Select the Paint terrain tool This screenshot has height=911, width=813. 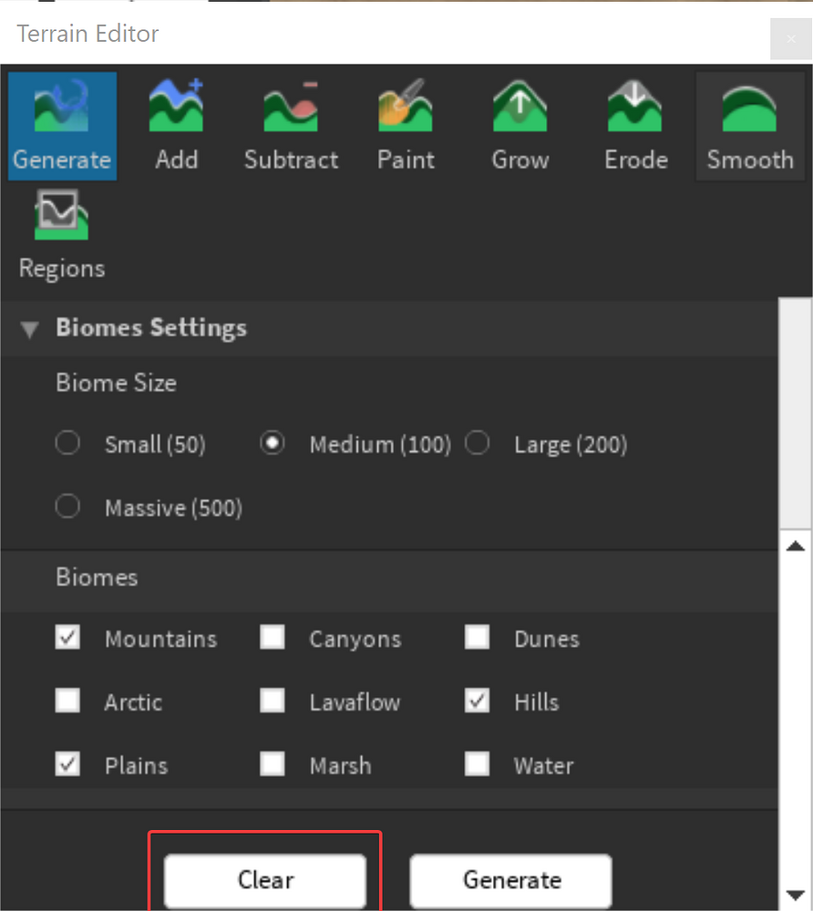tap(405, 125)
